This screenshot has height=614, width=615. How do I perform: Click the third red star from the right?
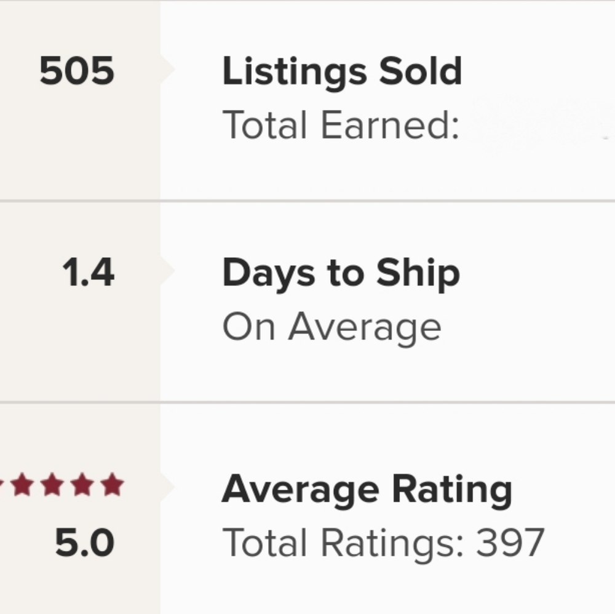tap(52, 485)
